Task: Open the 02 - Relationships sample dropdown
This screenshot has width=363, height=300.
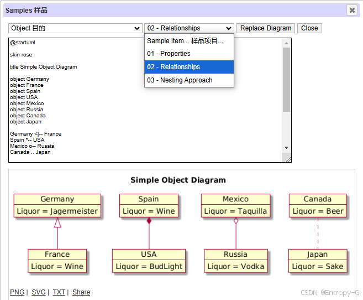Action: pos(189,28)
